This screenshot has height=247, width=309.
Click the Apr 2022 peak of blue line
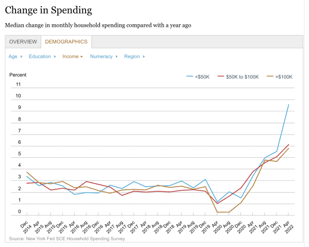[x=288, y=105]
